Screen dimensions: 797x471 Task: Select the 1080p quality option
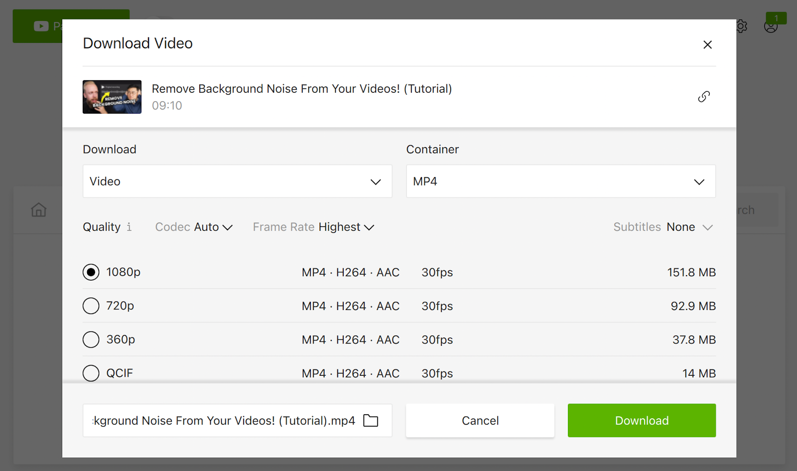[91, 272]
